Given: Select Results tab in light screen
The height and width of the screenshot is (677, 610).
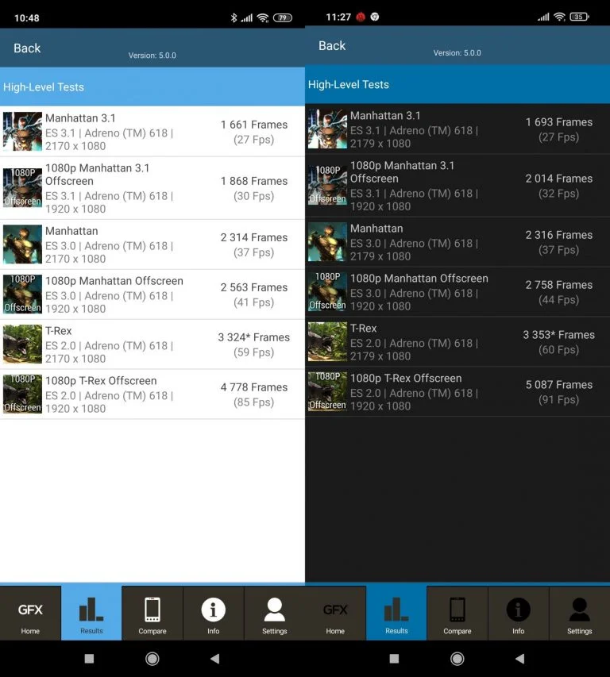Looking at the screenshot, I should point(91,613).
